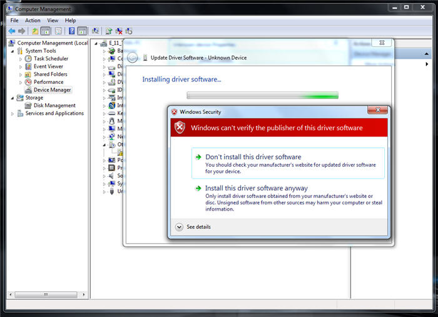Select Computer Management (Local) root node

click(52, 43)
